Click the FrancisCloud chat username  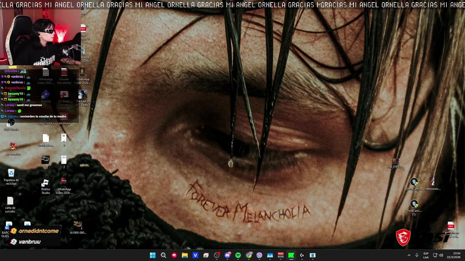pos(14,88)
